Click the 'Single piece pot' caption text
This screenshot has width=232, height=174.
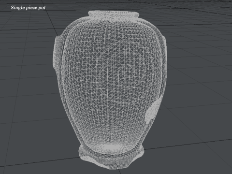coord(28,8)
